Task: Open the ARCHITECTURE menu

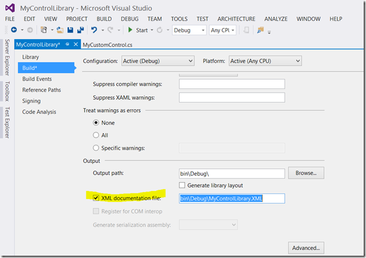Action: pyautogui.click(x=236, y=19)
